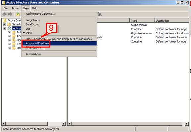The image size is (191, 132).
Task: Click the techno domain node icon
Action: (9, 28)
